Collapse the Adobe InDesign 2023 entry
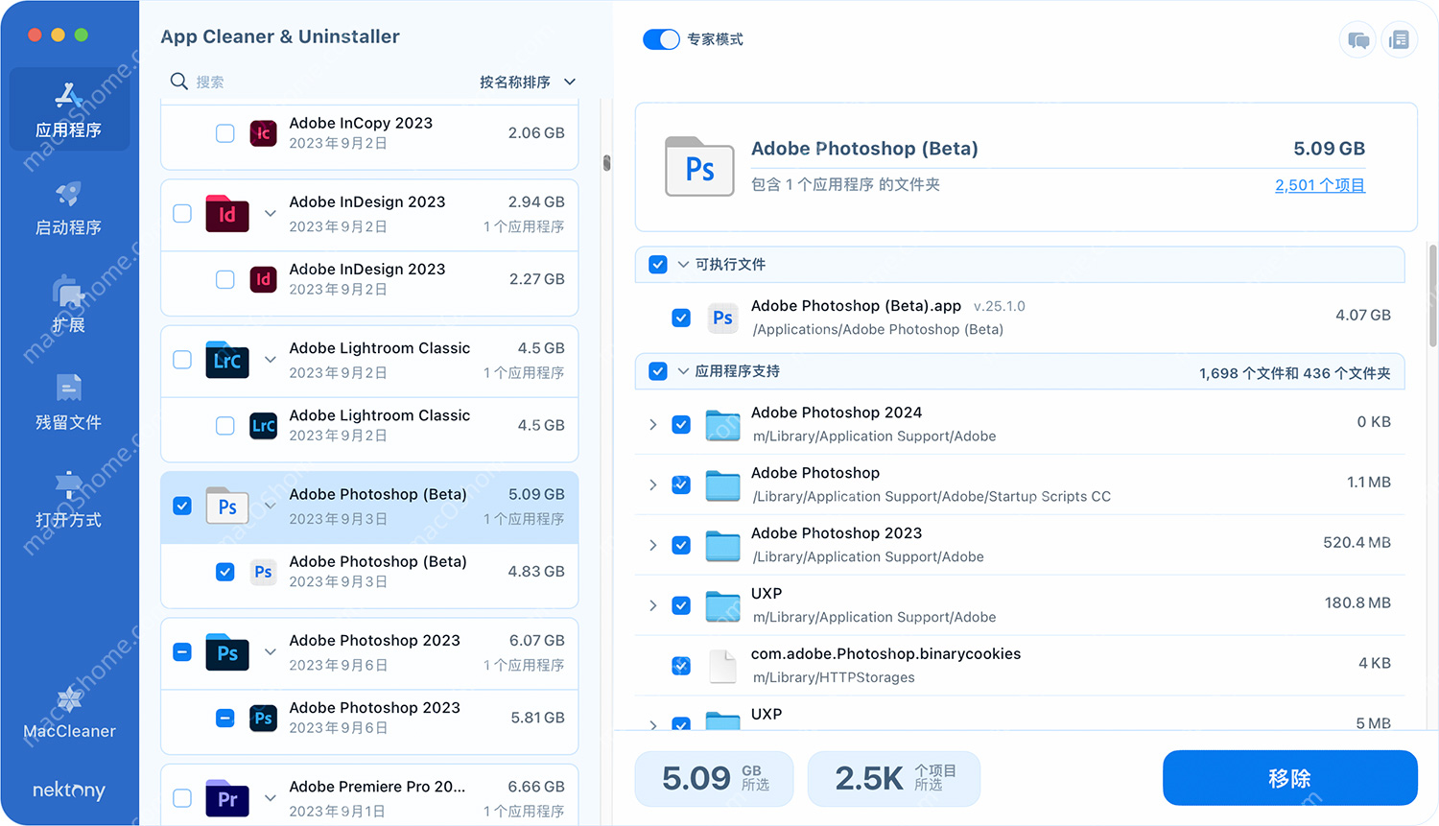 point(270,215)
